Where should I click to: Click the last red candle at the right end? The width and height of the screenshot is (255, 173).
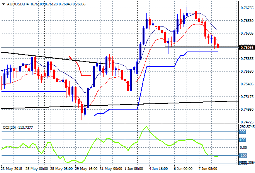(x=218, y=45)
